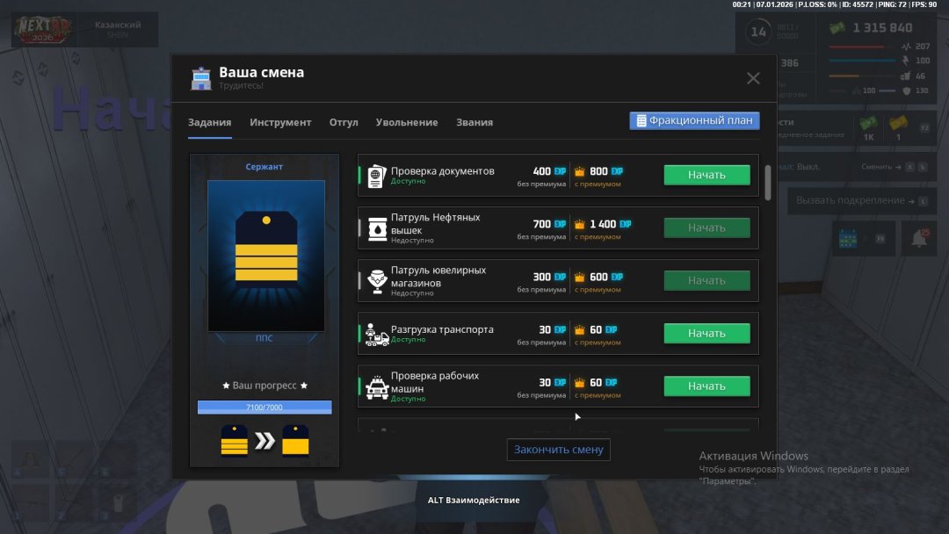Click the jewelry store patrol icon
The image size is (949, 534).
(376, 281)
